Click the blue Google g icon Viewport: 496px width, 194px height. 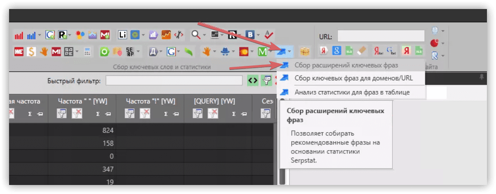tap(337, 51)
